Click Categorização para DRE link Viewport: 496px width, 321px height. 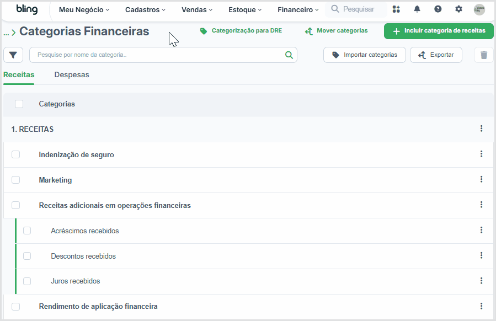pos(241,31)
